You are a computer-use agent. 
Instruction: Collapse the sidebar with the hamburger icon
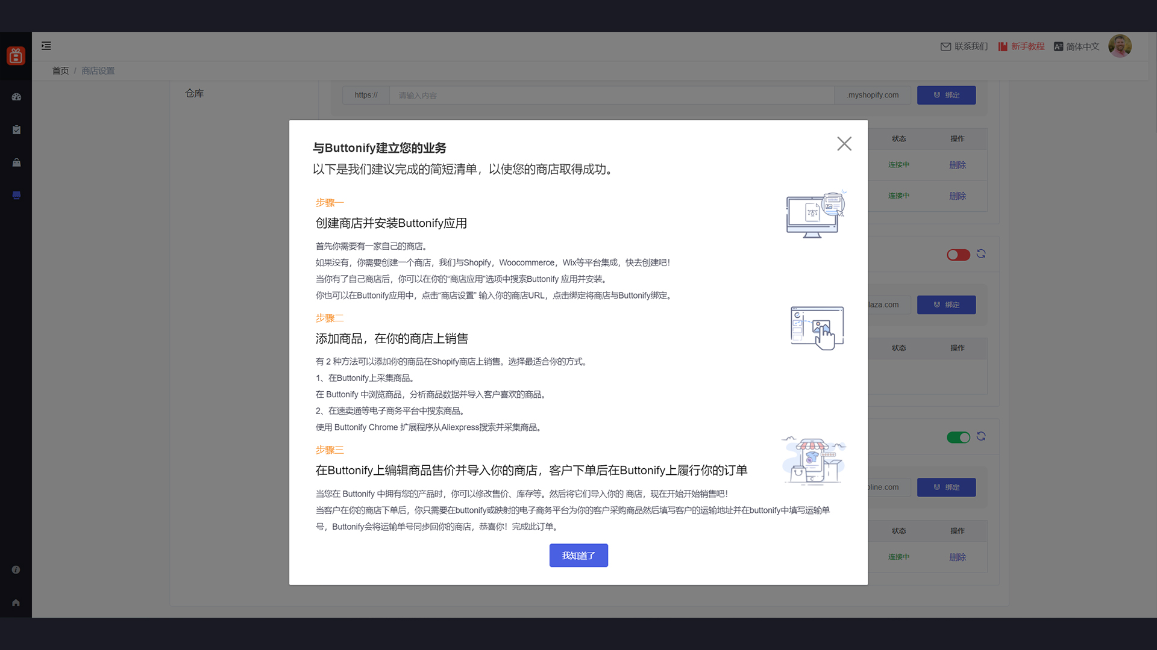click(x=46, y=46)
